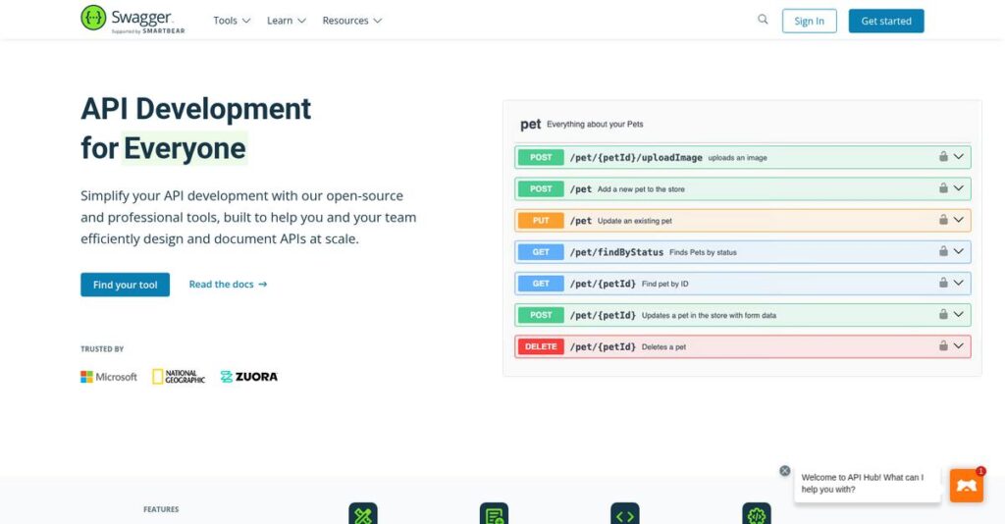
Task: Expand the uploadImage endpoint chevron
Action: [958, 156]
